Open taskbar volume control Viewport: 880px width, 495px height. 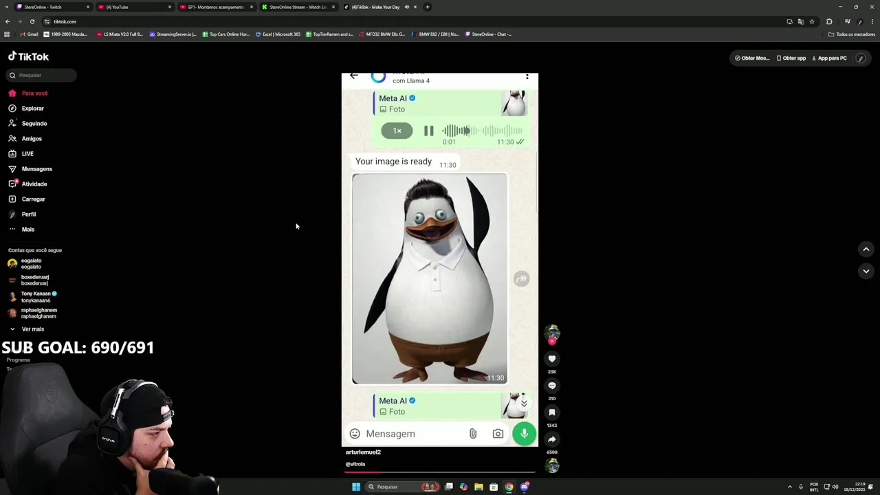click(835, 487)
